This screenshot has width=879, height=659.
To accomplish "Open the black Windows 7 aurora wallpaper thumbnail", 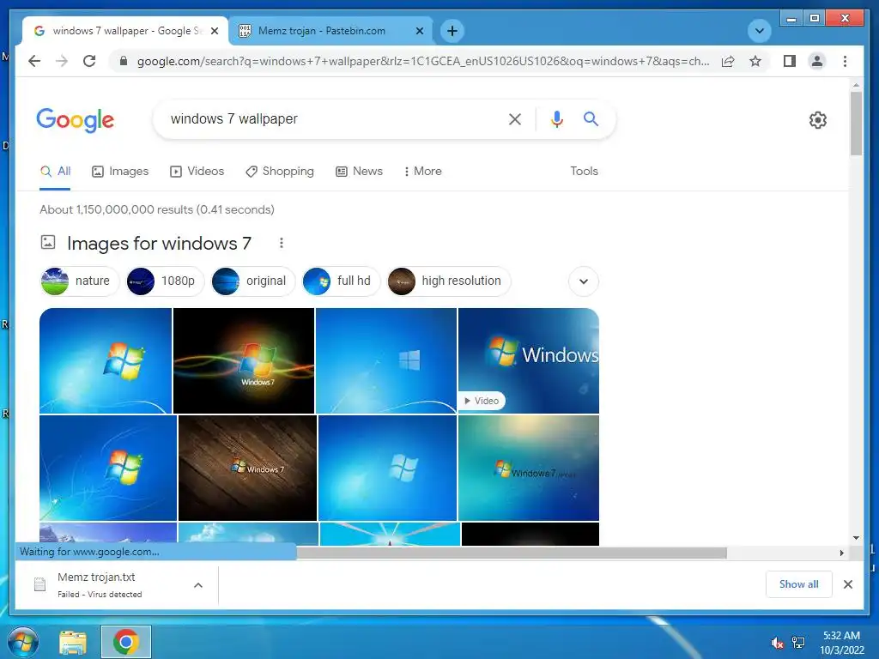I will (244, 360).
